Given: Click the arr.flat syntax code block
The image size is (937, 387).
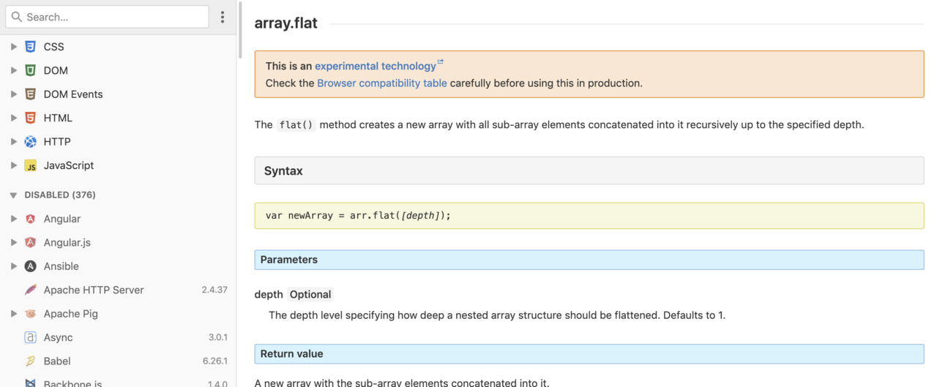Looking at the screenshot, I should (x=589, y=216).
